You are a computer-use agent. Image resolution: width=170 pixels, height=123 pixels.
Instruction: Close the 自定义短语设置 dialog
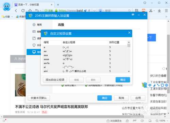click(x=129, y=33)
